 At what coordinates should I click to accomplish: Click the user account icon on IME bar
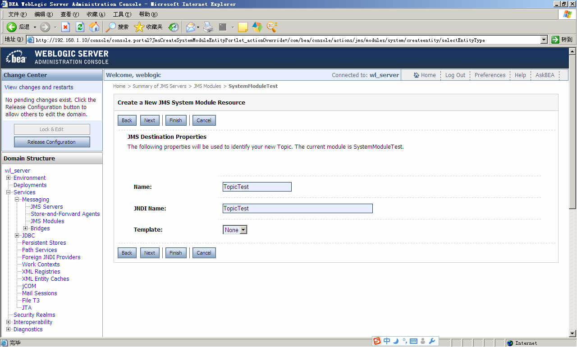(x=423, y=341)
